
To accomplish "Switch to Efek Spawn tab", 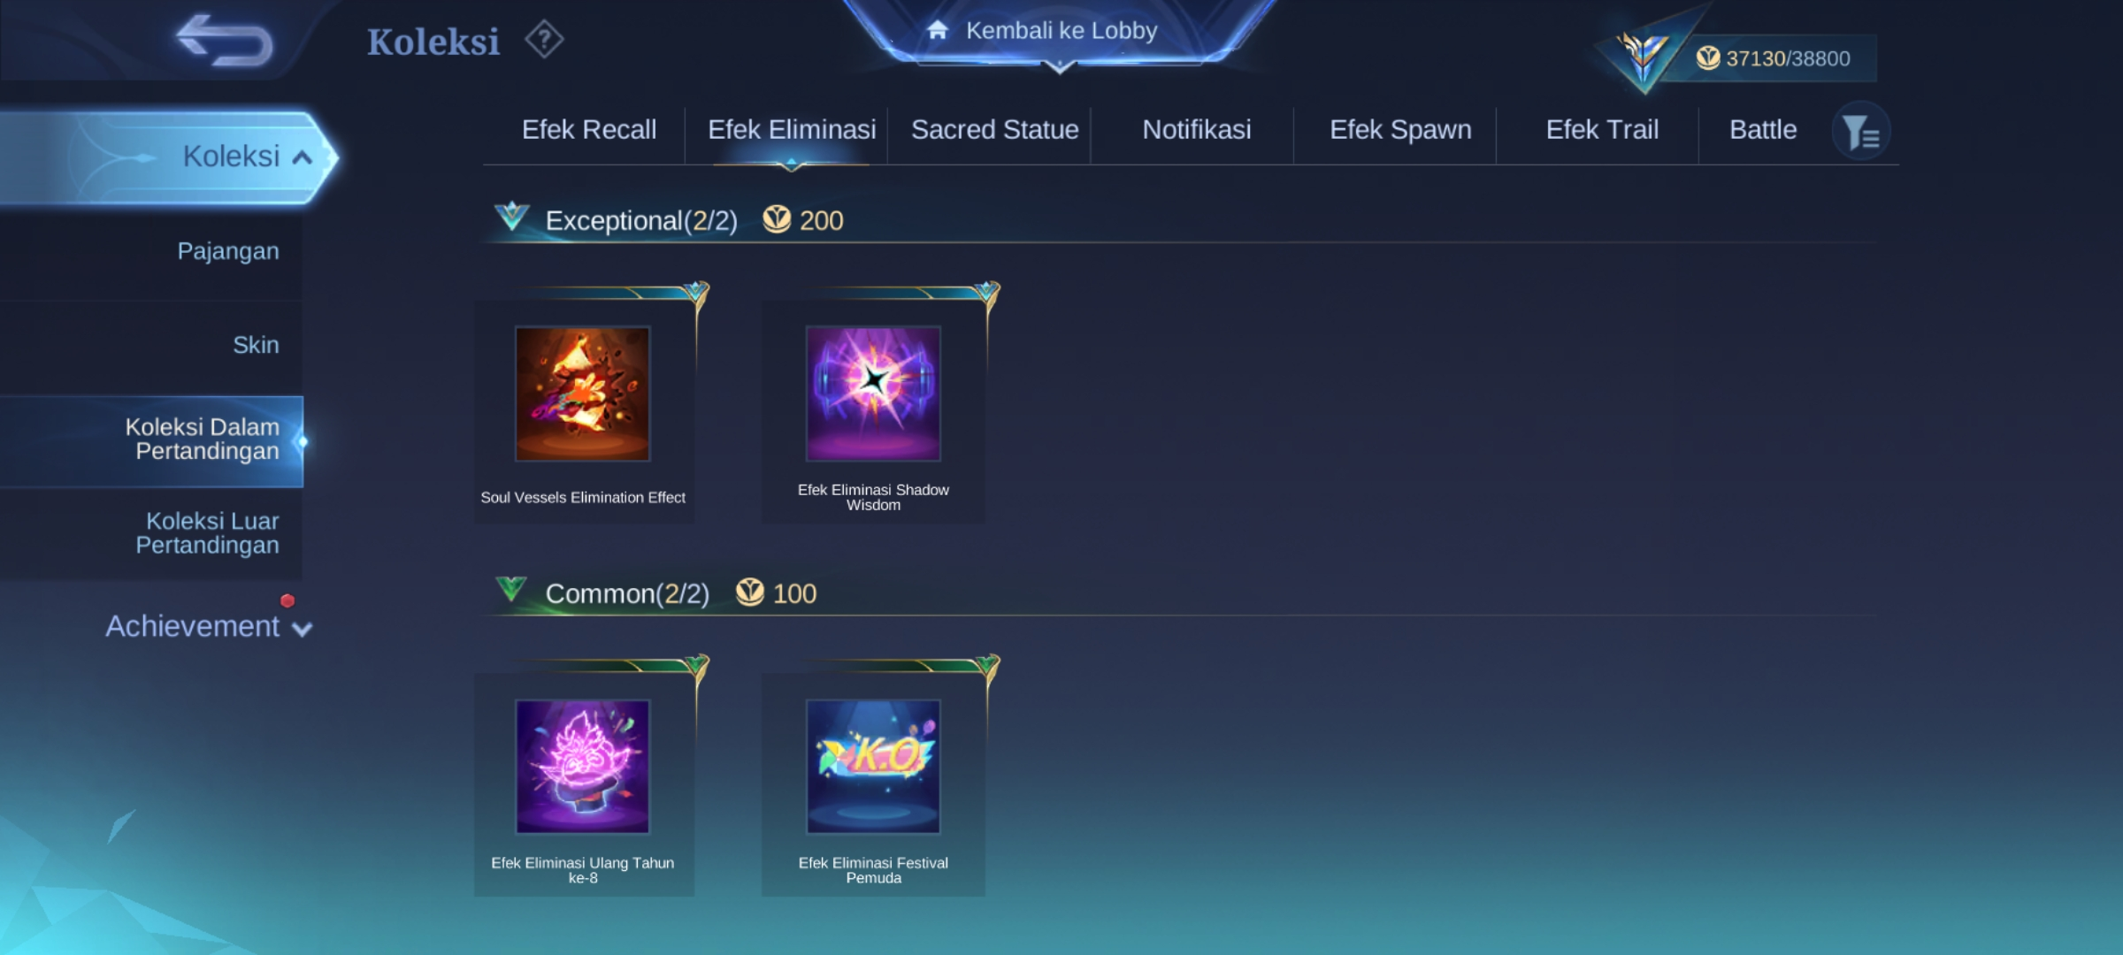I will tap(1400, 130).
